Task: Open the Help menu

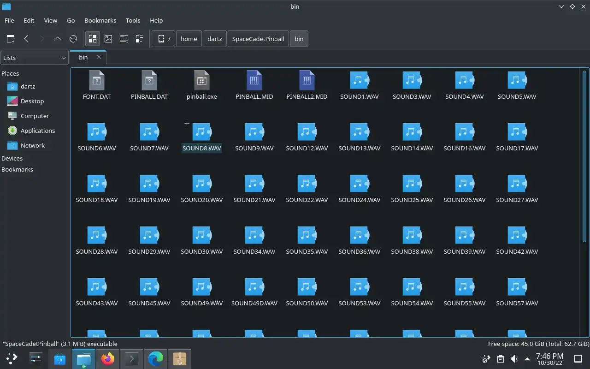Action: coord(156,20)
